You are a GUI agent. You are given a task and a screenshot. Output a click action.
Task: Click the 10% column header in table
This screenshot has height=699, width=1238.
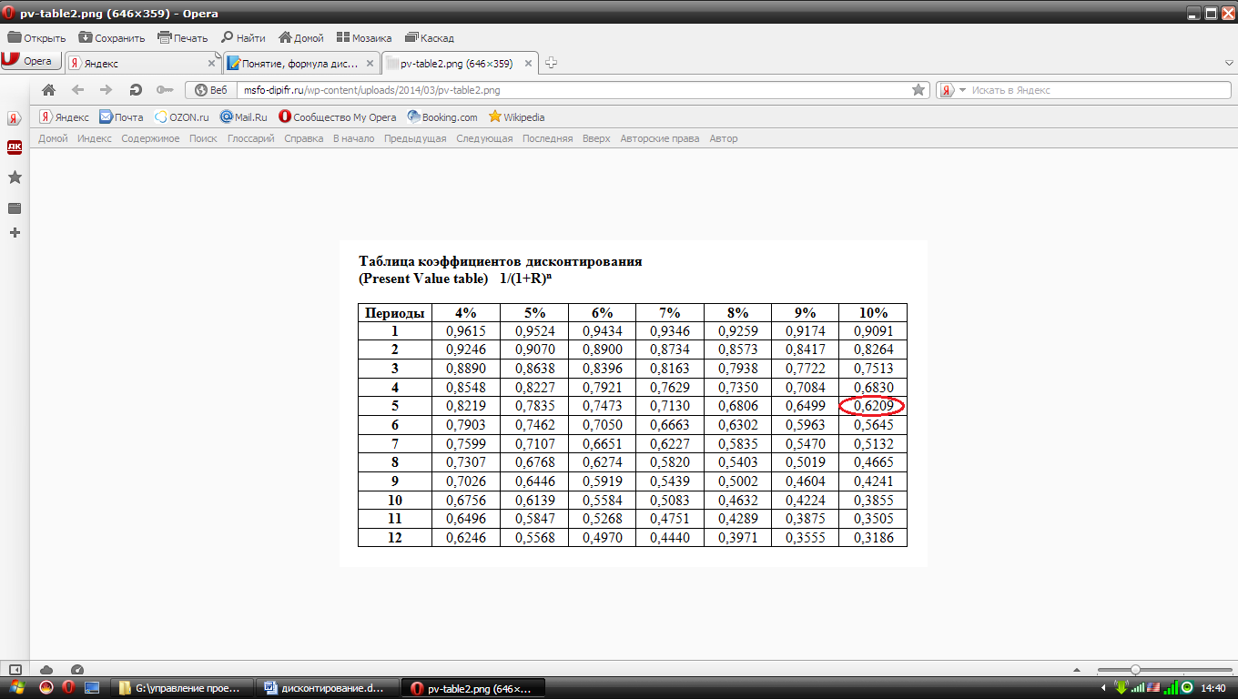coord(873,312)
